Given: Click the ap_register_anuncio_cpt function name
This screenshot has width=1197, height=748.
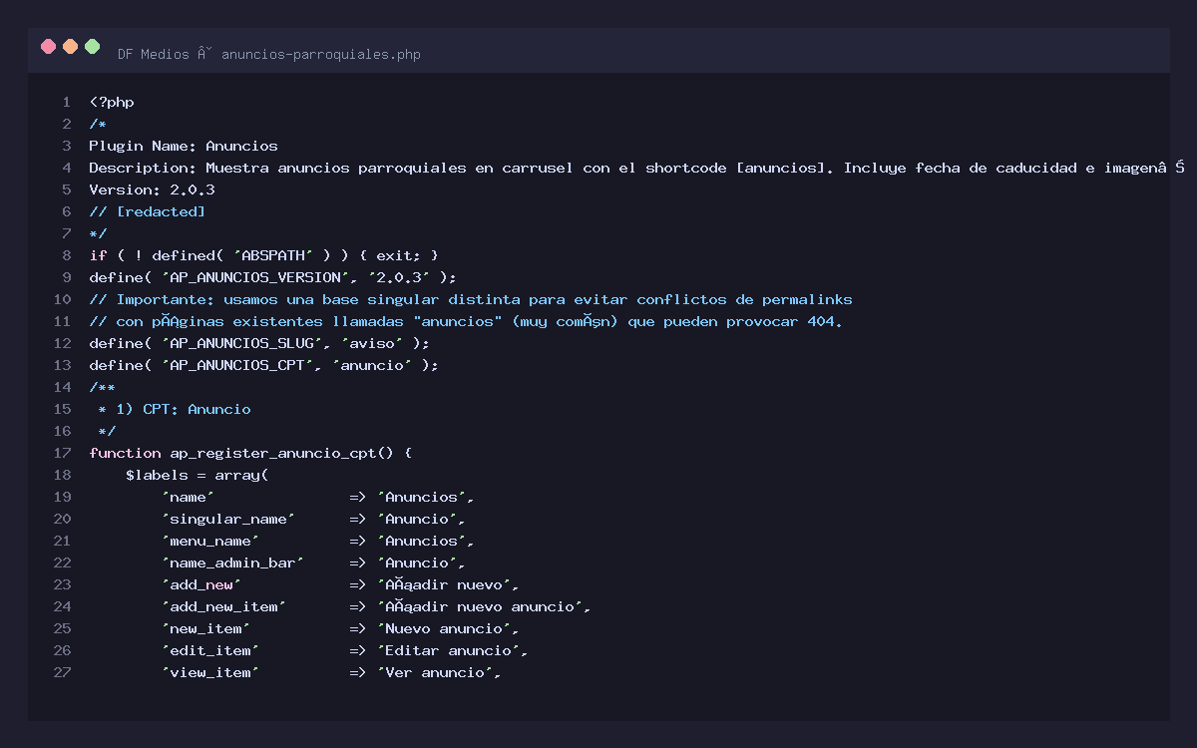Looking at the screenshot, I should 272,453.
